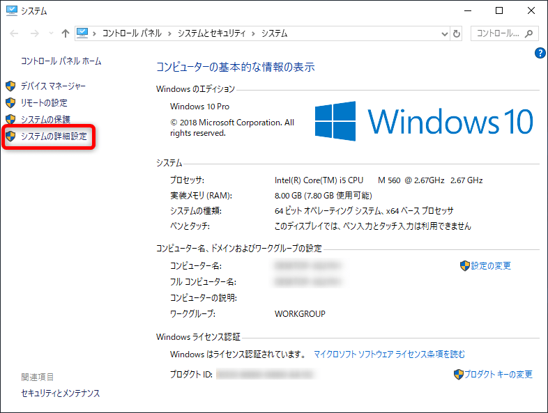Click the shield icon beside システムの詳細設定

(10, 136)
